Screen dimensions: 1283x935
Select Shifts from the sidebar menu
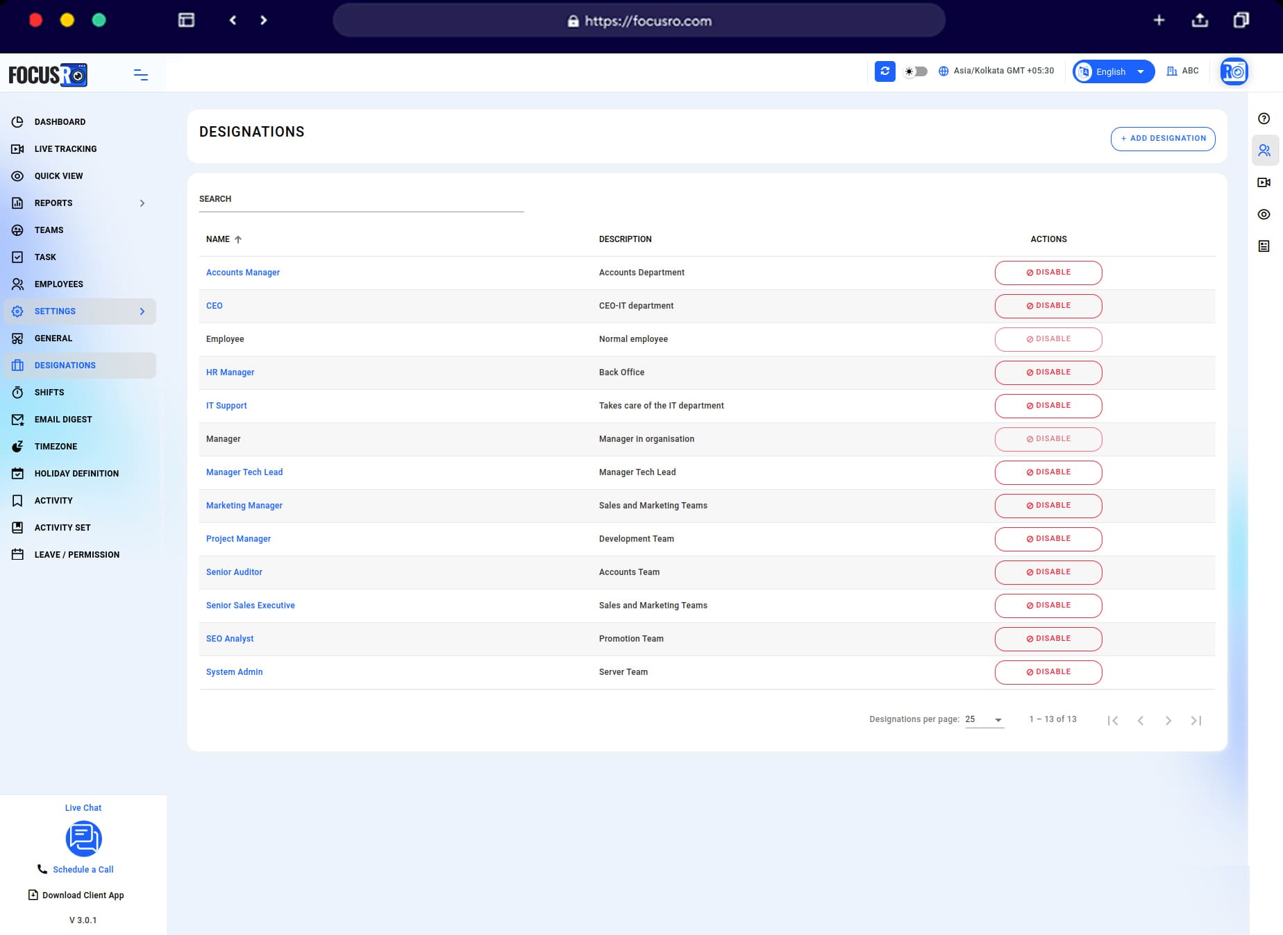[x=49, y=392]
